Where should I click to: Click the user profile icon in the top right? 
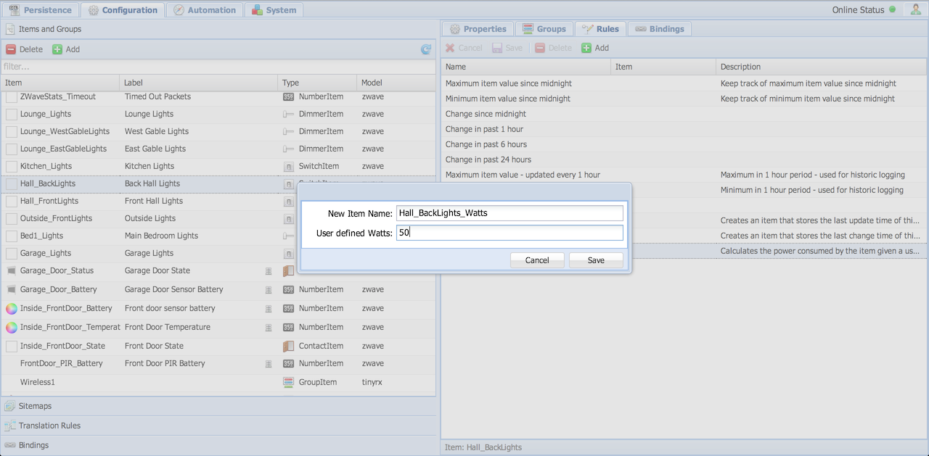914,10
